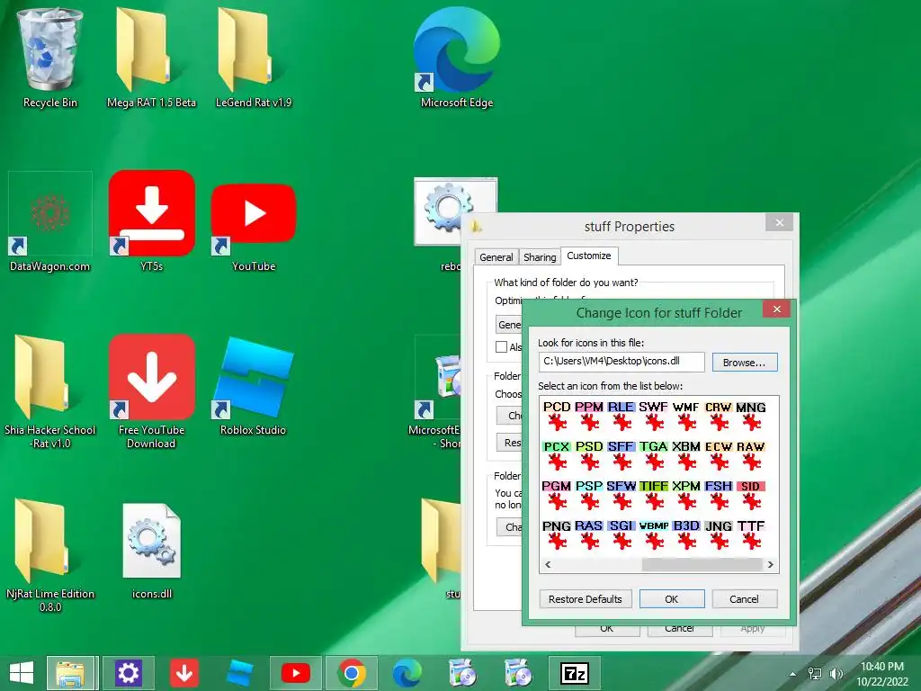Click the Browse... button
This screenshot has height=691, width=921.
click(744, 363)
